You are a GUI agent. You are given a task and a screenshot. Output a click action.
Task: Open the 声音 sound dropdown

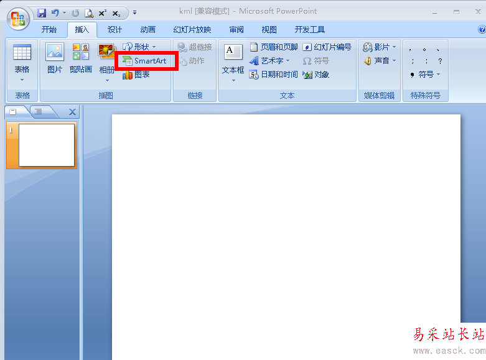coord(380,61)
